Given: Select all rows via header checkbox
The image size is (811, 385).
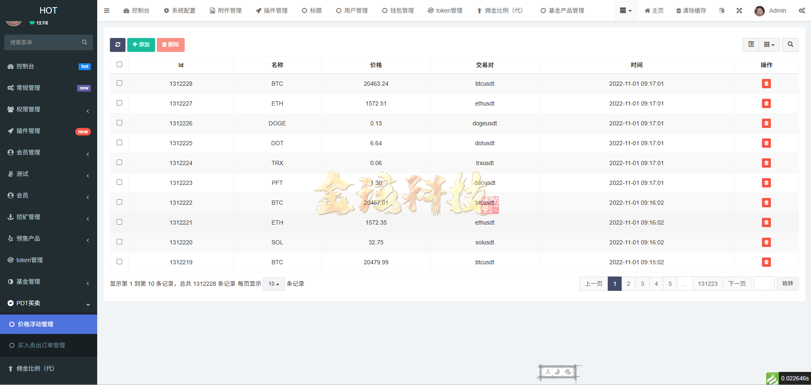Looking at the screenshot, I should pyautogui.click(x=119, y=64).
